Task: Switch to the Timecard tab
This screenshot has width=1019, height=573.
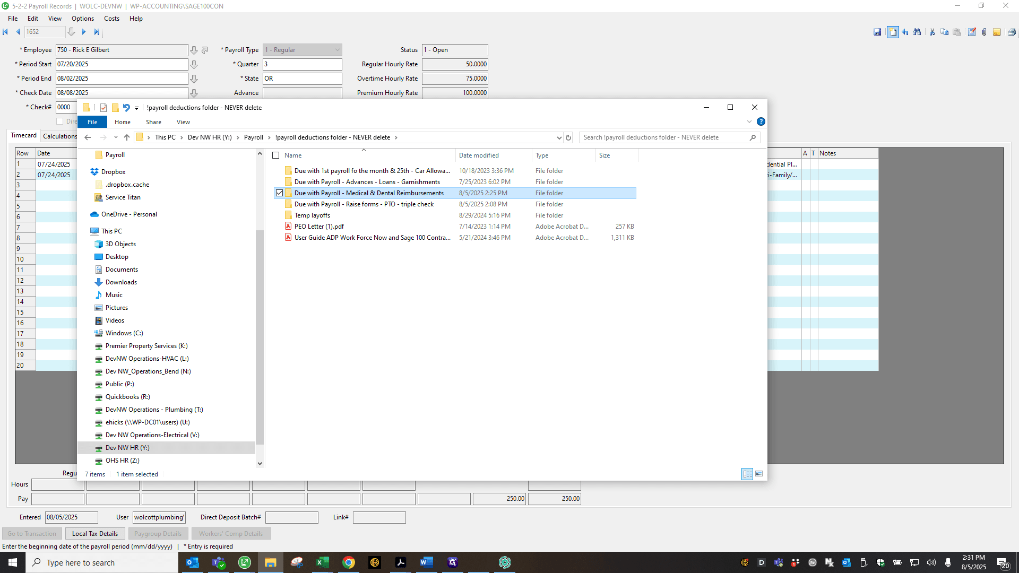Action: coord(24,136)
